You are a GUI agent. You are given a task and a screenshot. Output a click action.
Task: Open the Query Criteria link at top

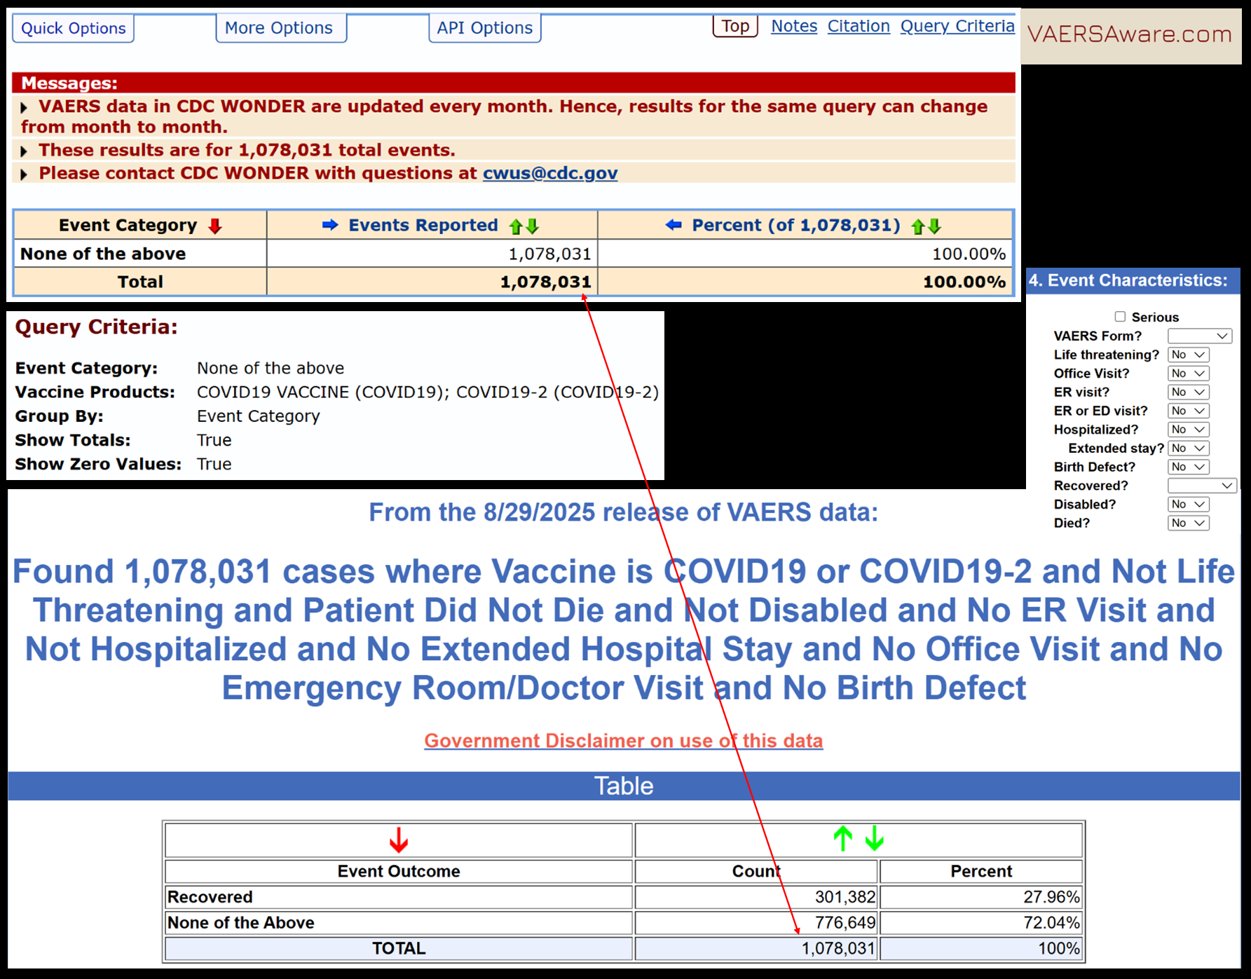click(x=957, y=26)
